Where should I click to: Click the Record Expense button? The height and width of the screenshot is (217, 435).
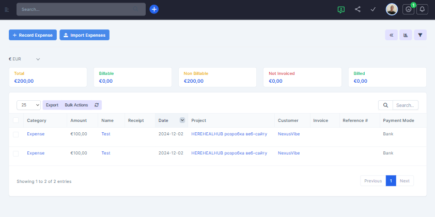pos(33,35)
